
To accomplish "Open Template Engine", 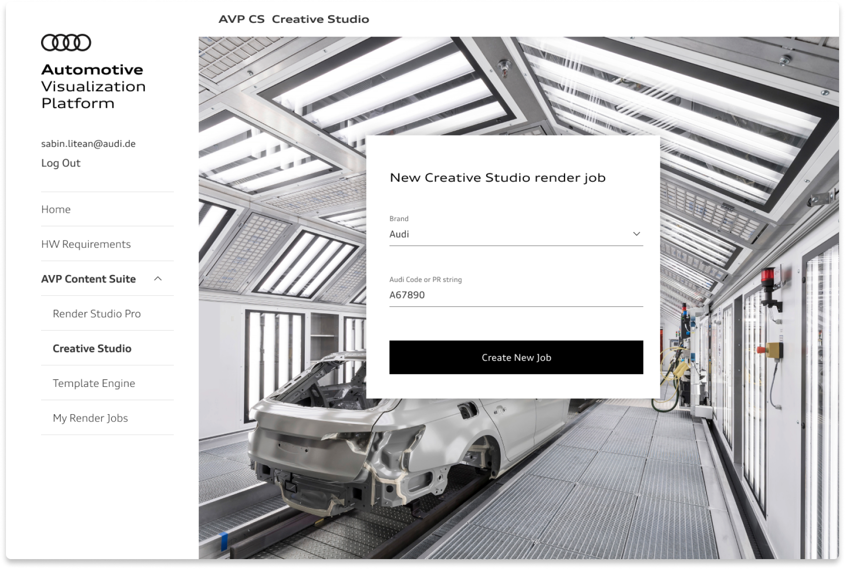I will (x=94, y=383).
